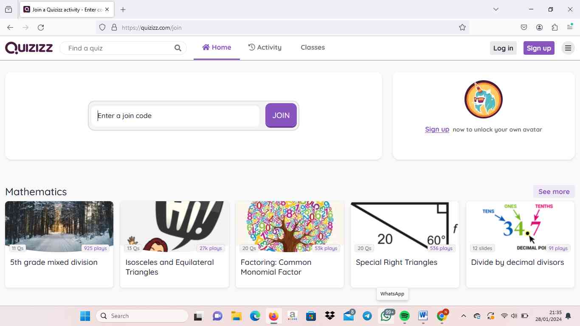
Task: Open File Explorer from taskbar
Action: coord(236,316)
